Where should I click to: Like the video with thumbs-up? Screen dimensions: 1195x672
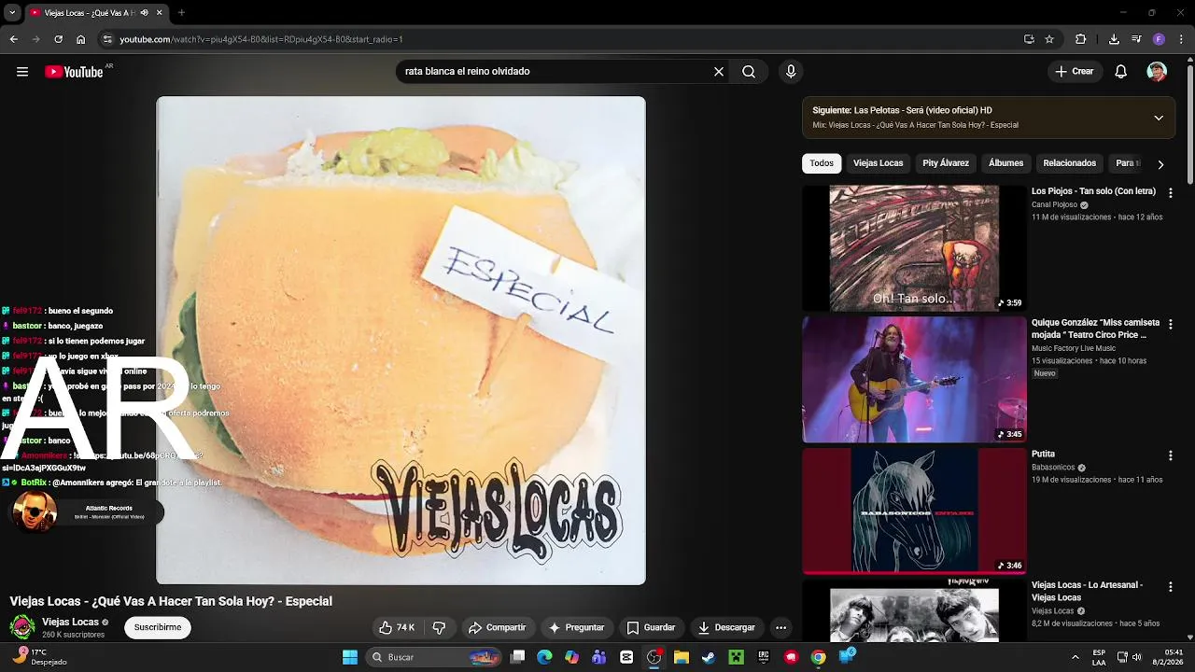coord(397,627)
